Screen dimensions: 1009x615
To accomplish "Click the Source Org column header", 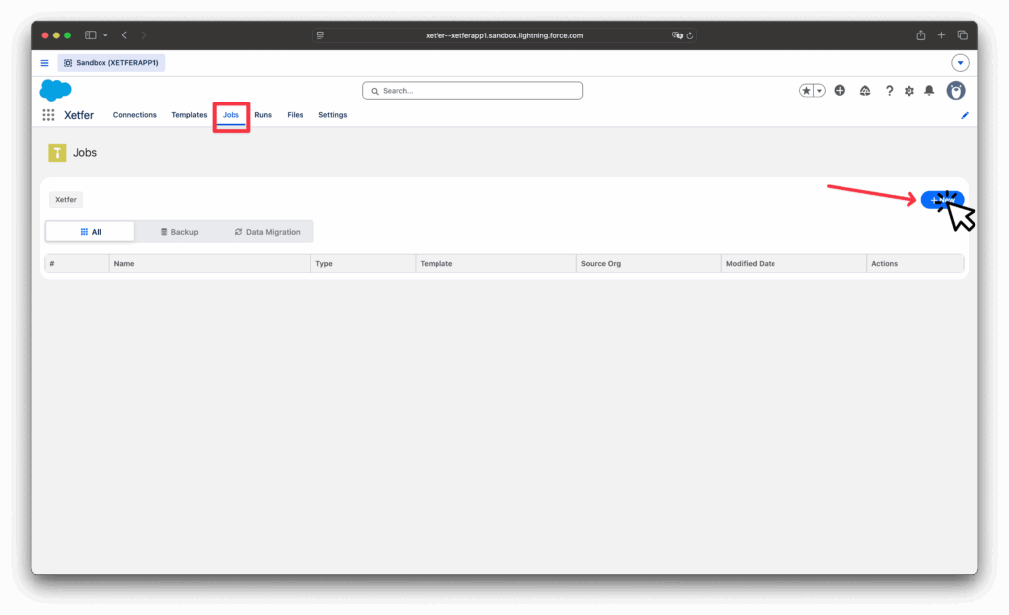I will 648,264.
